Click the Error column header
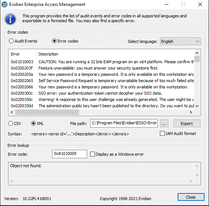This screenshot has height=206, width=209. (23, 54)
